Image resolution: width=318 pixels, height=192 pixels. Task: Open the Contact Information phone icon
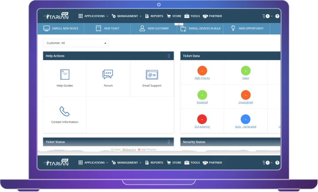coord(64,111)
